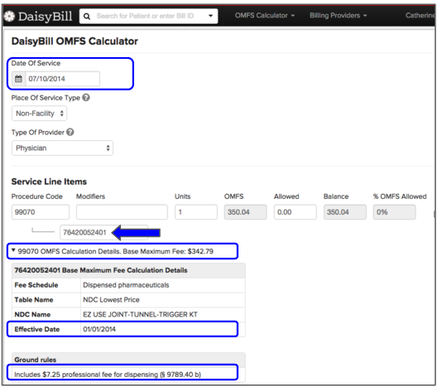
Task: Open the calendar icon for Date Of Service
Action: (18, 79)
